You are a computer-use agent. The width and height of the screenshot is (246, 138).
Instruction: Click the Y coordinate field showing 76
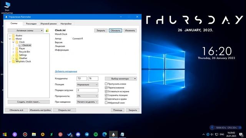tap(93, 79)
